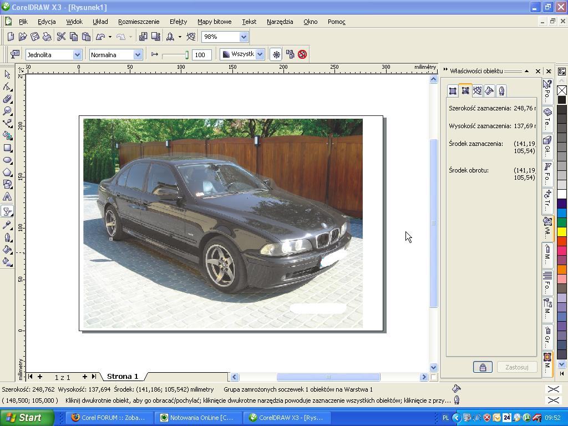The width and height of the screenshot is (568, 426).
Task: Select the Text tool in toolbox
Action: 7,197
